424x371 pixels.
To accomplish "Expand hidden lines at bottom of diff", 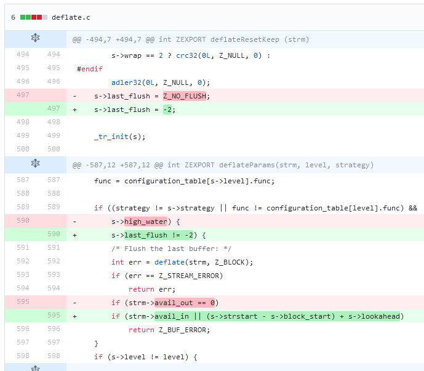I will tap(35, 367).
